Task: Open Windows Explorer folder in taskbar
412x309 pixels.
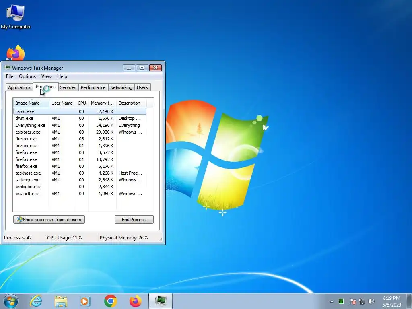Action: [x=61, y=301]
